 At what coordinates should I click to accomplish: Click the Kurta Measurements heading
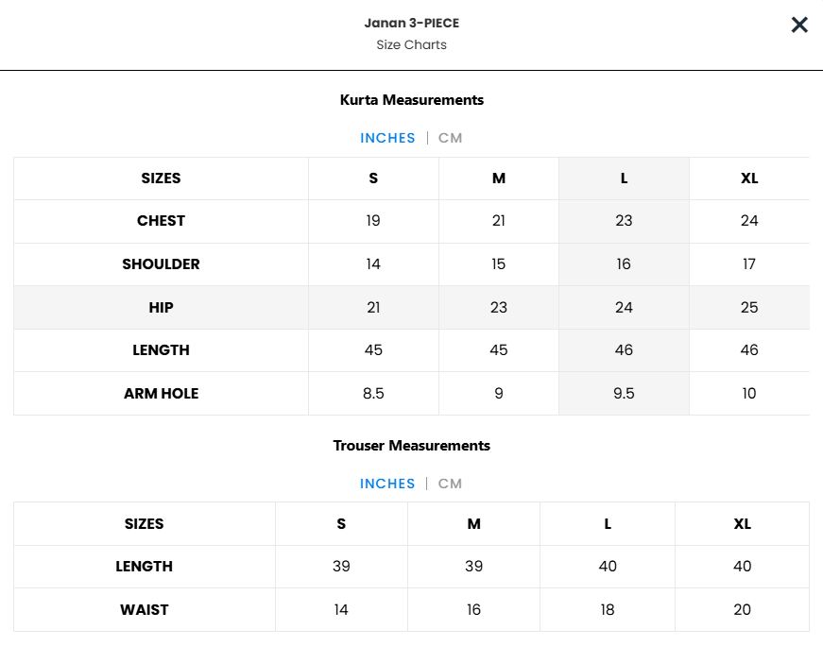[x=412, y=100]
